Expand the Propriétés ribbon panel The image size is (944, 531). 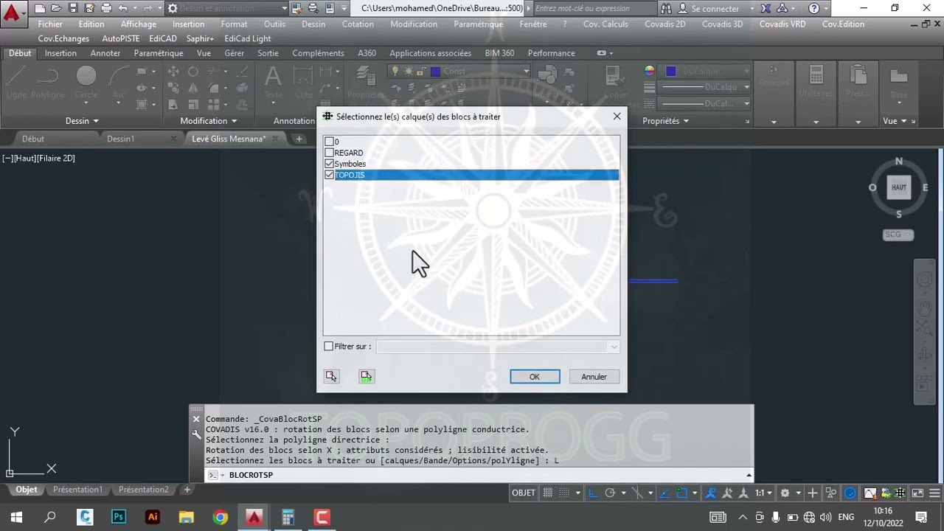[666, 121]
